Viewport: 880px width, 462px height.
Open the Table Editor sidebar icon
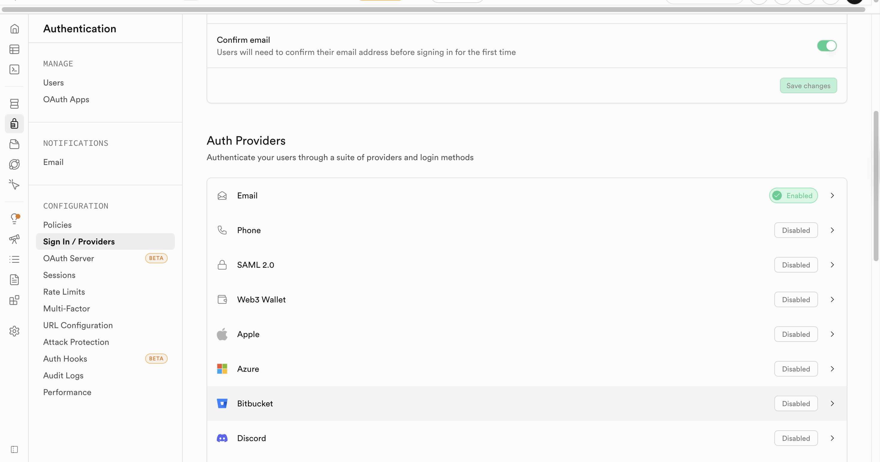(x=14, y=49)
